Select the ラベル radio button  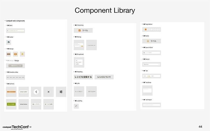[x=148, y=41]
